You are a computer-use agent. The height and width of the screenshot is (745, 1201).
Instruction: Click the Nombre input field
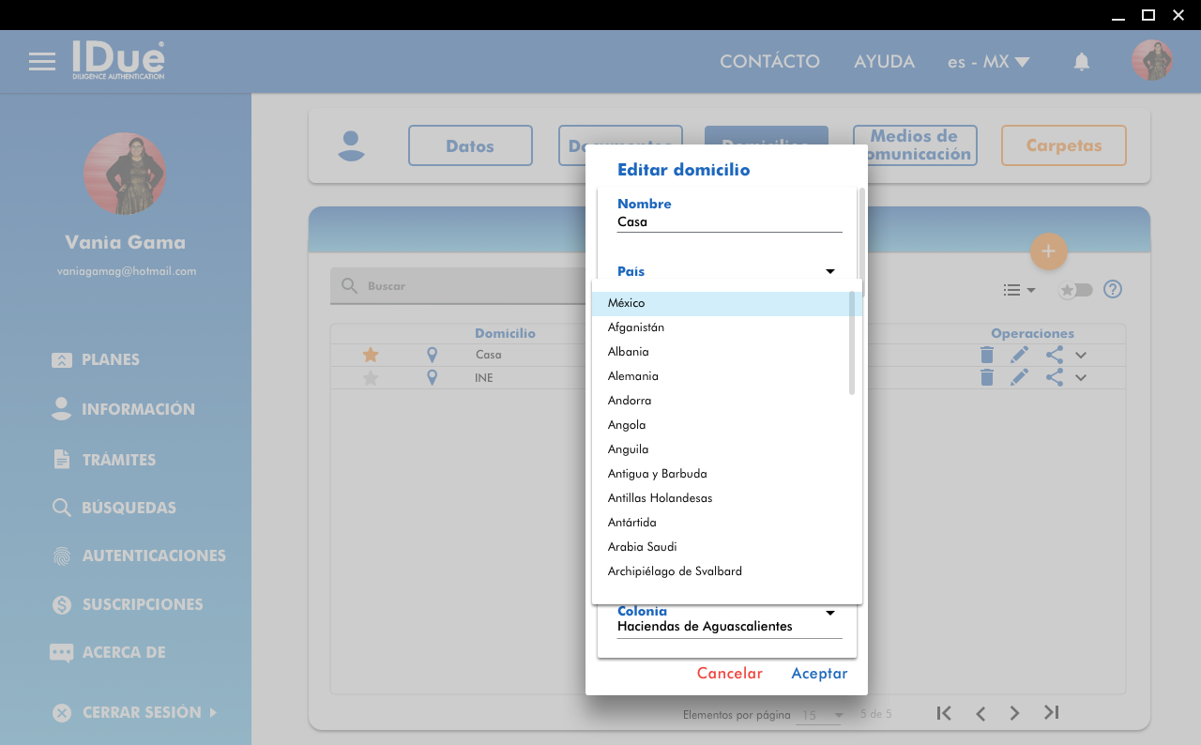[x=729, y=222]
